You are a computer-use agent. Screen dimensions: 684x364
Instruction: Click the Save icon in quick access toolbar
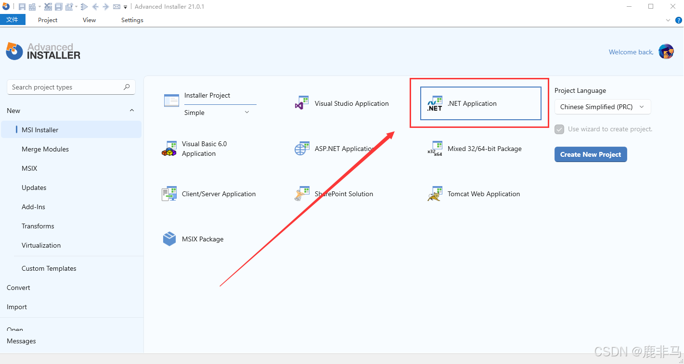[22, 7]
